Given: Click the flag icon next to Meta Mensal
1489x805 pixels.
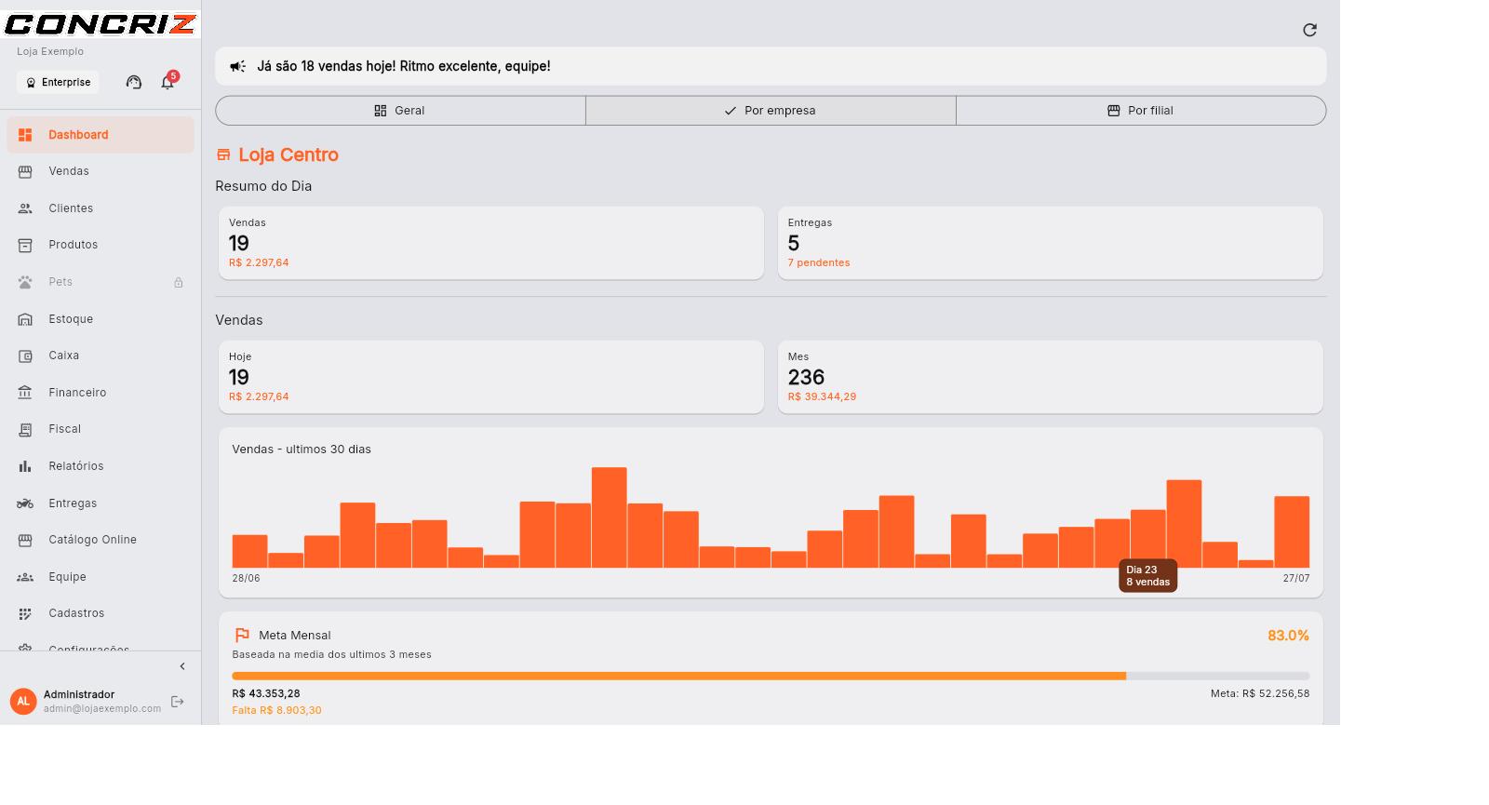Looking at the screenshot, I should [242, 635].
